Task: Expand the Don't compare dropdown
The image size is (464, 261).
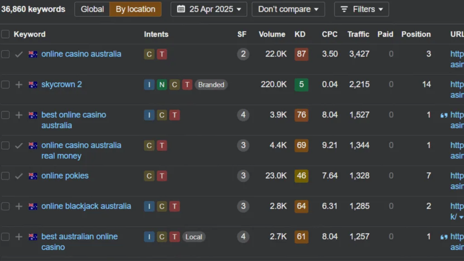Action: click(288, 9)
